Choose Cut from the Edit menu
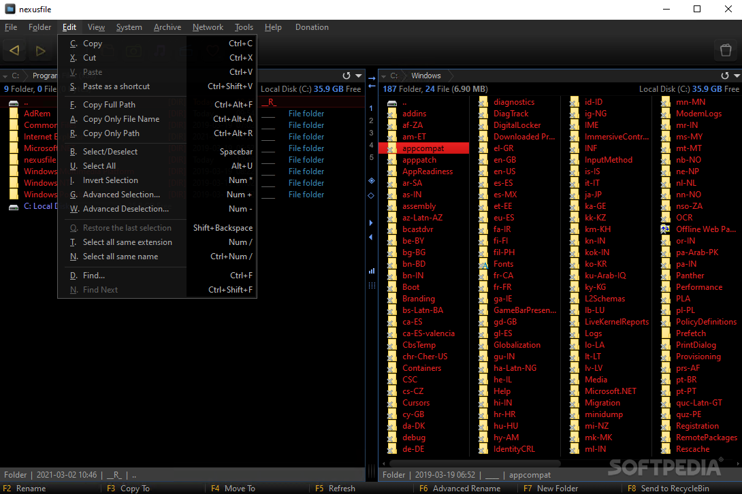742x494 pixels. (x=157, y=58)
